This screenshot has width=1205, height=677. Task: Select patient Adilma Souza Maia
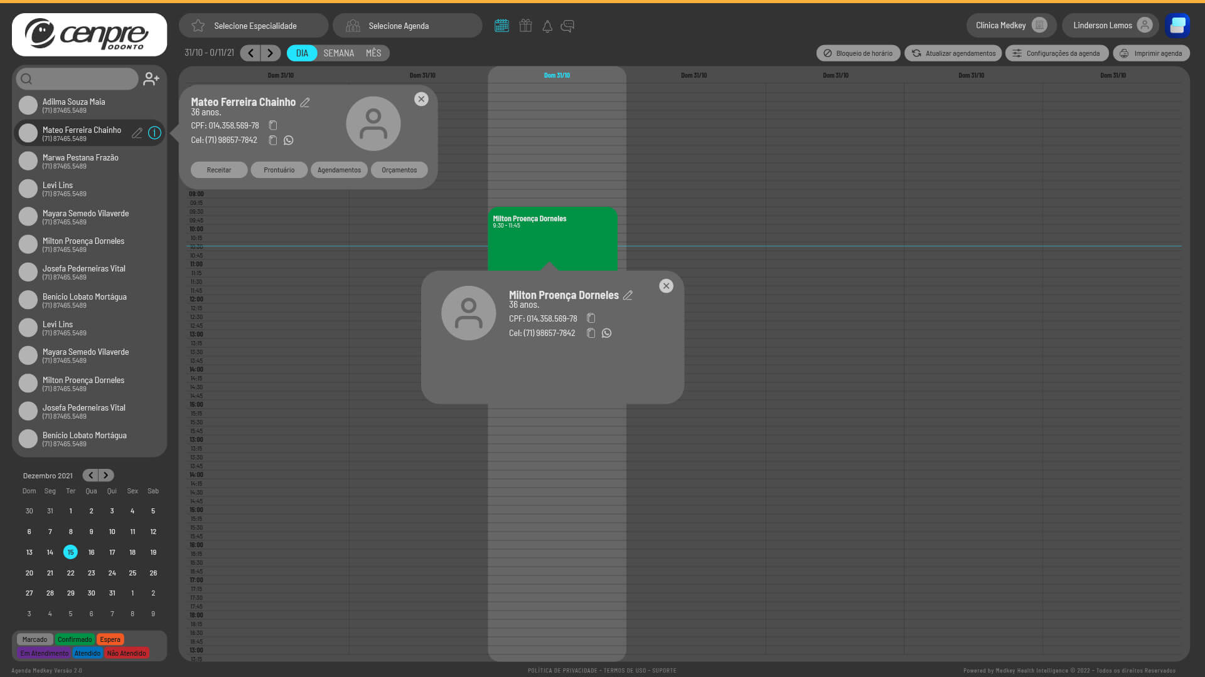click(89, 105)
